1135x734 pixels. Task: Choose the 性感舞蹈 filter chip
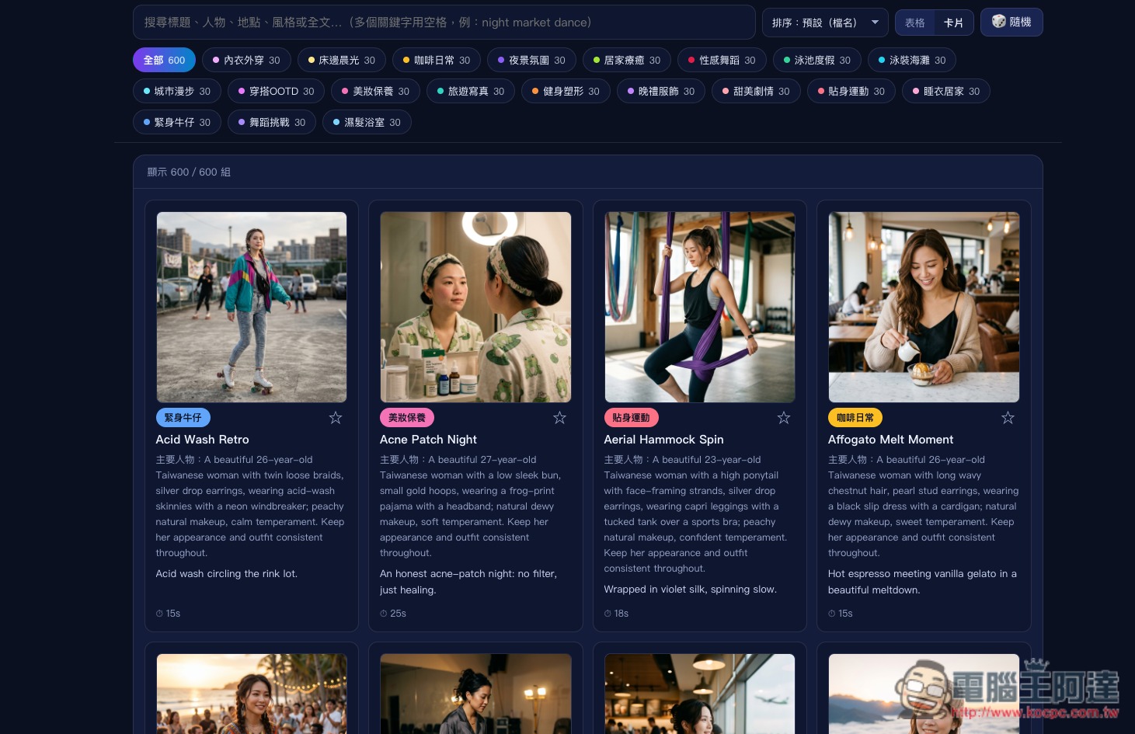(x=722, y=61)
